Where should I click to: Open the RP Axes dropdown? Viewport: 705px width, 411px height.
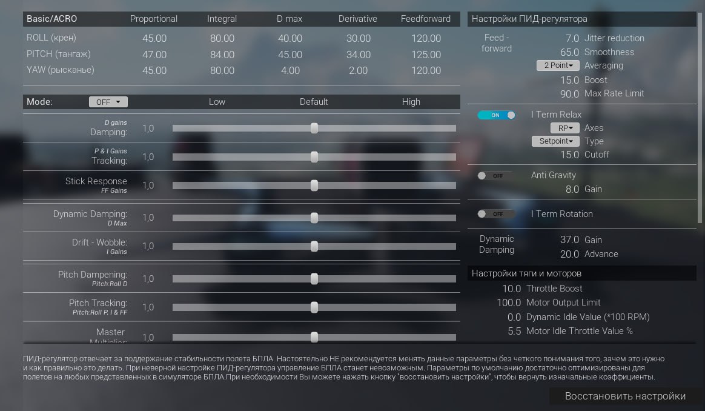[564, 128]
